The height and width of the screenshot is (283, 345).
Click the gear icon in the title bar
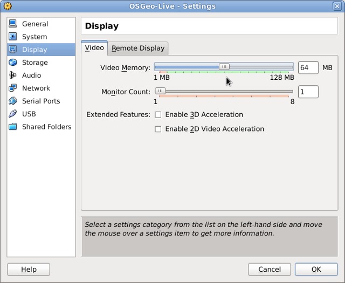click(8, 6)
